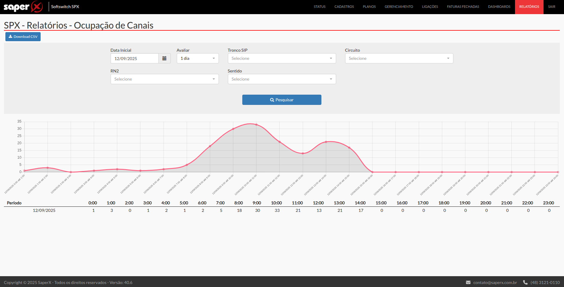
Task: Click the Softswitch SPX title text
Action: (x=65, y=7)
